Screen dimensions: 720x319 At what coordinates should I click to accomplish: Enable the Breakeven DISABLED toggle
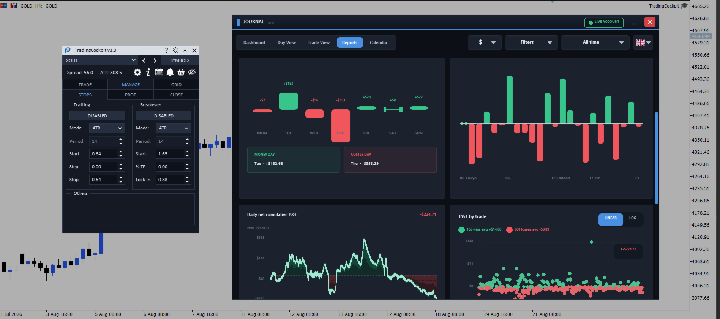coord(164,116)
